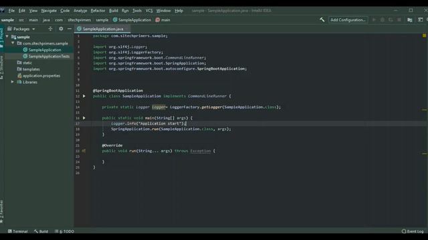
Task: Open the Navigate menu
Action: 49,11
